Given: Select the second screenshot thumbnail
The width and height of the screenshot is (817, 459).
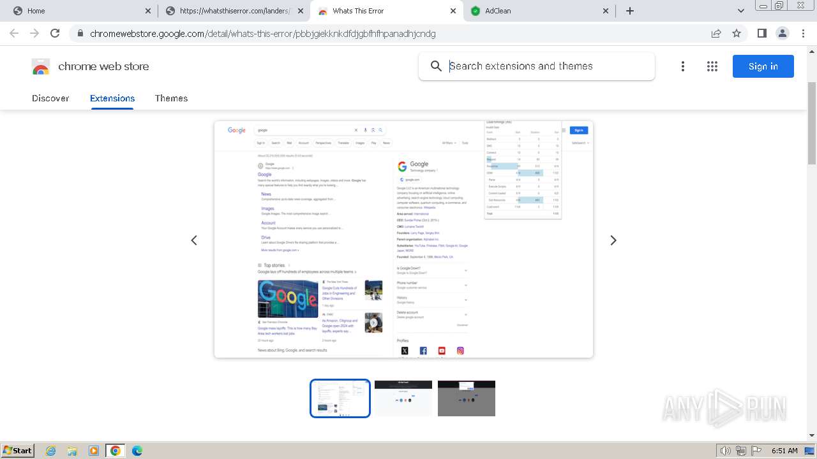Looking at the screenshot, I should pyautogui.click(x=403, y=398).
